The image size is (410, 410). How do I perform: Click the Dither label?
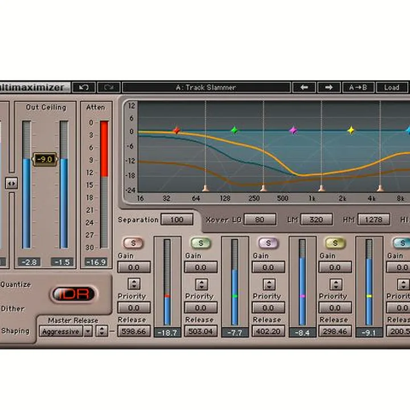[x=13, y=309]
